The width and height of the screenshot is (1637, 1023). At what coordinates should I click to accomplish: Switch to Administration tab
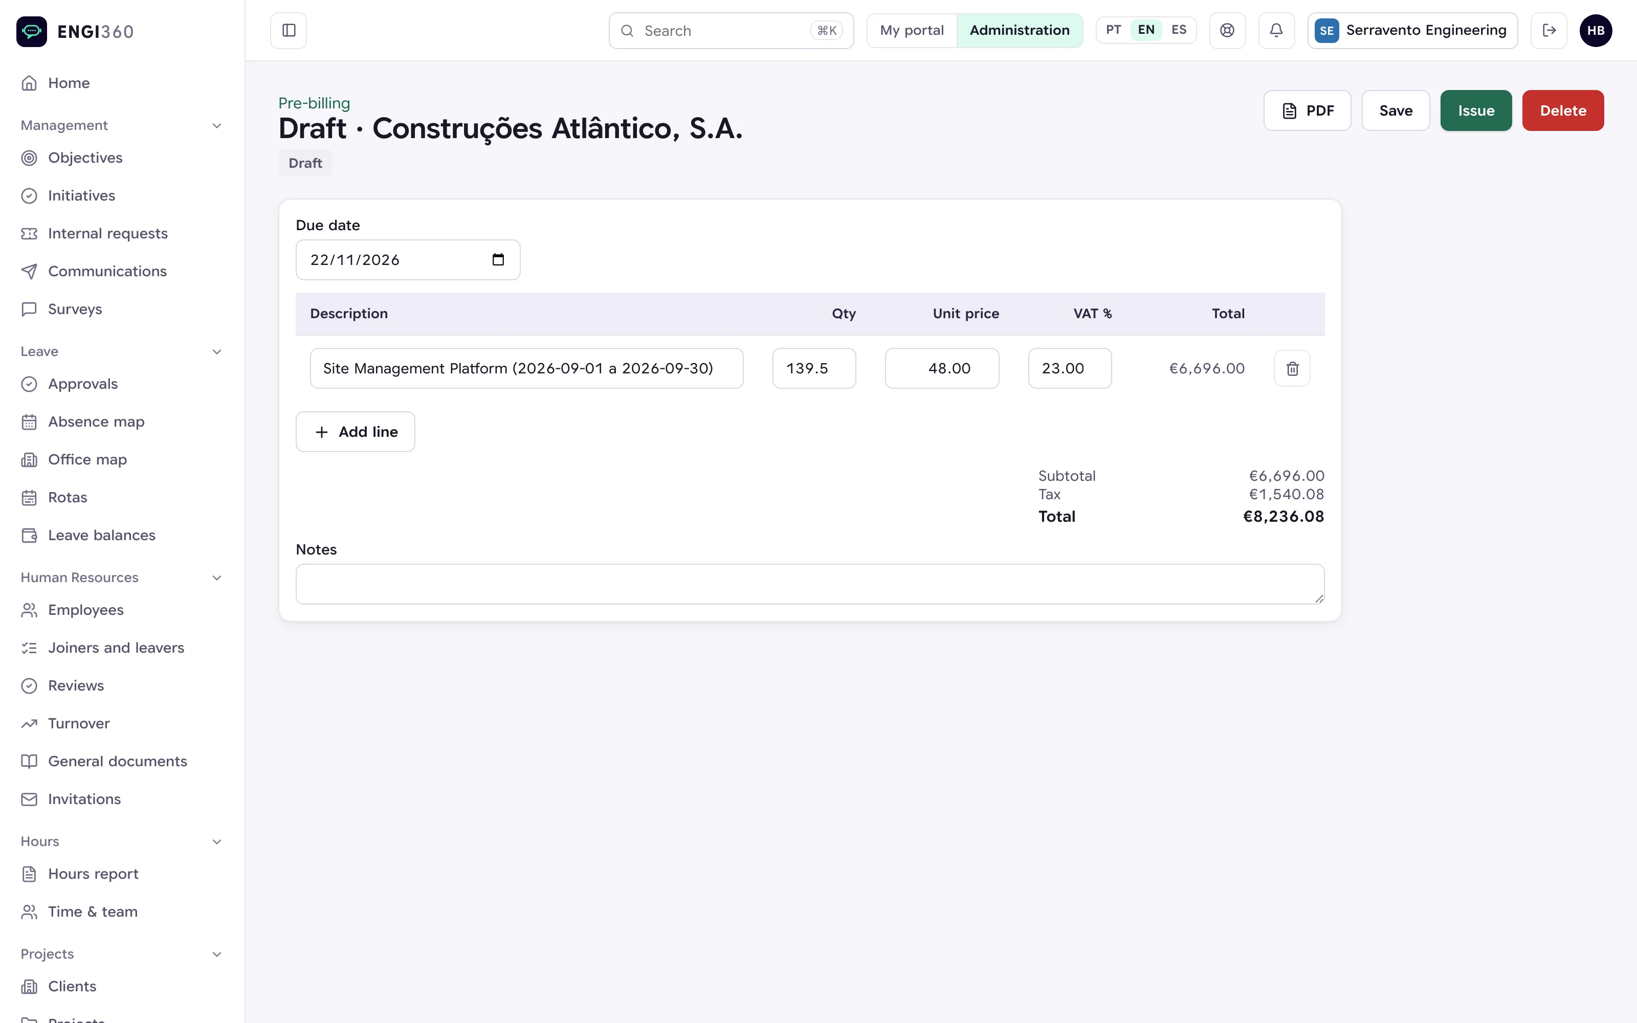[1020, 31]
